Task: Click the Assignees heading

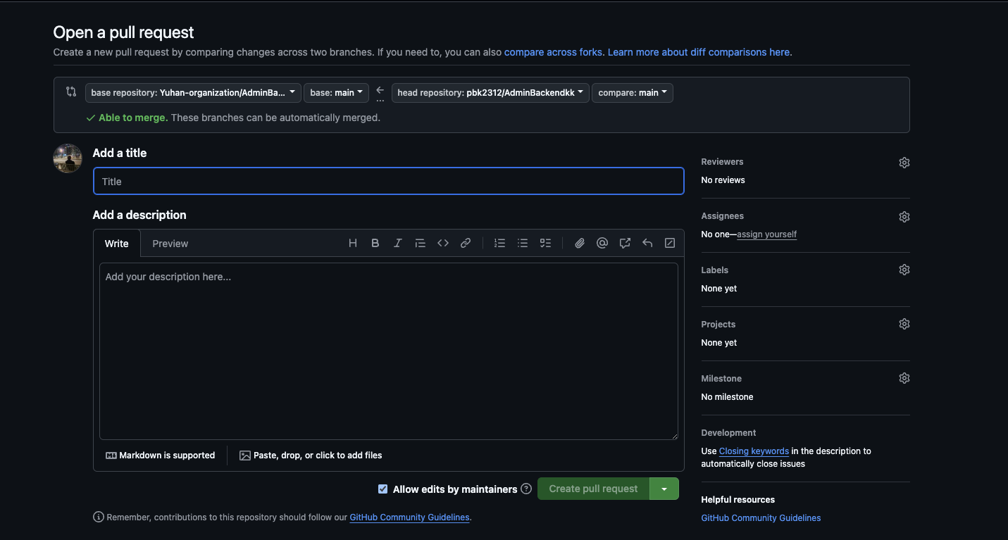Action: click(723, 216)
